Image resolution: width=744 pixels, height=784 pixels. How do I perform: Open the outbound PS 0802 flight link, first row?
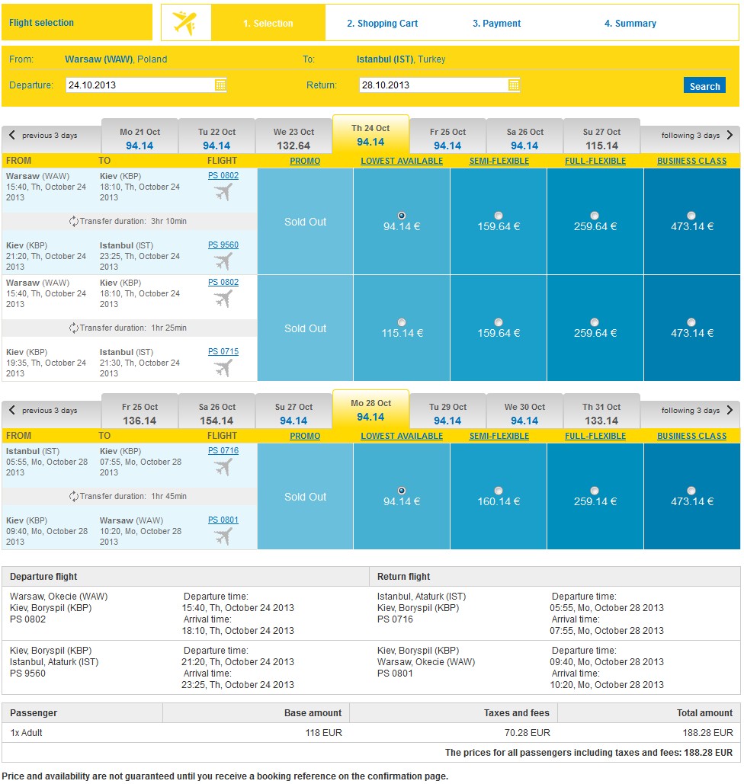tap(223, 175)
